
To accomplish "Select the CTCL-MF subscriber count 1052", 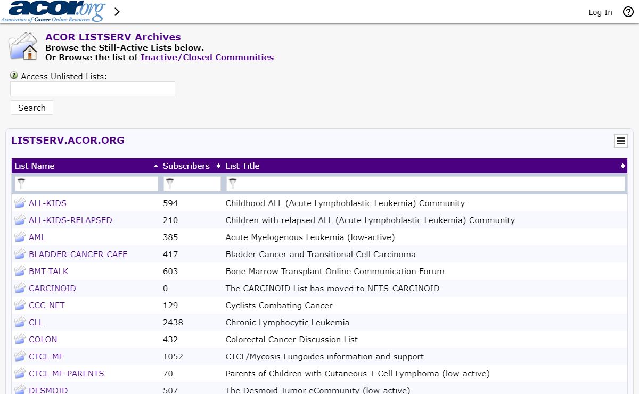I will (173, 357).
